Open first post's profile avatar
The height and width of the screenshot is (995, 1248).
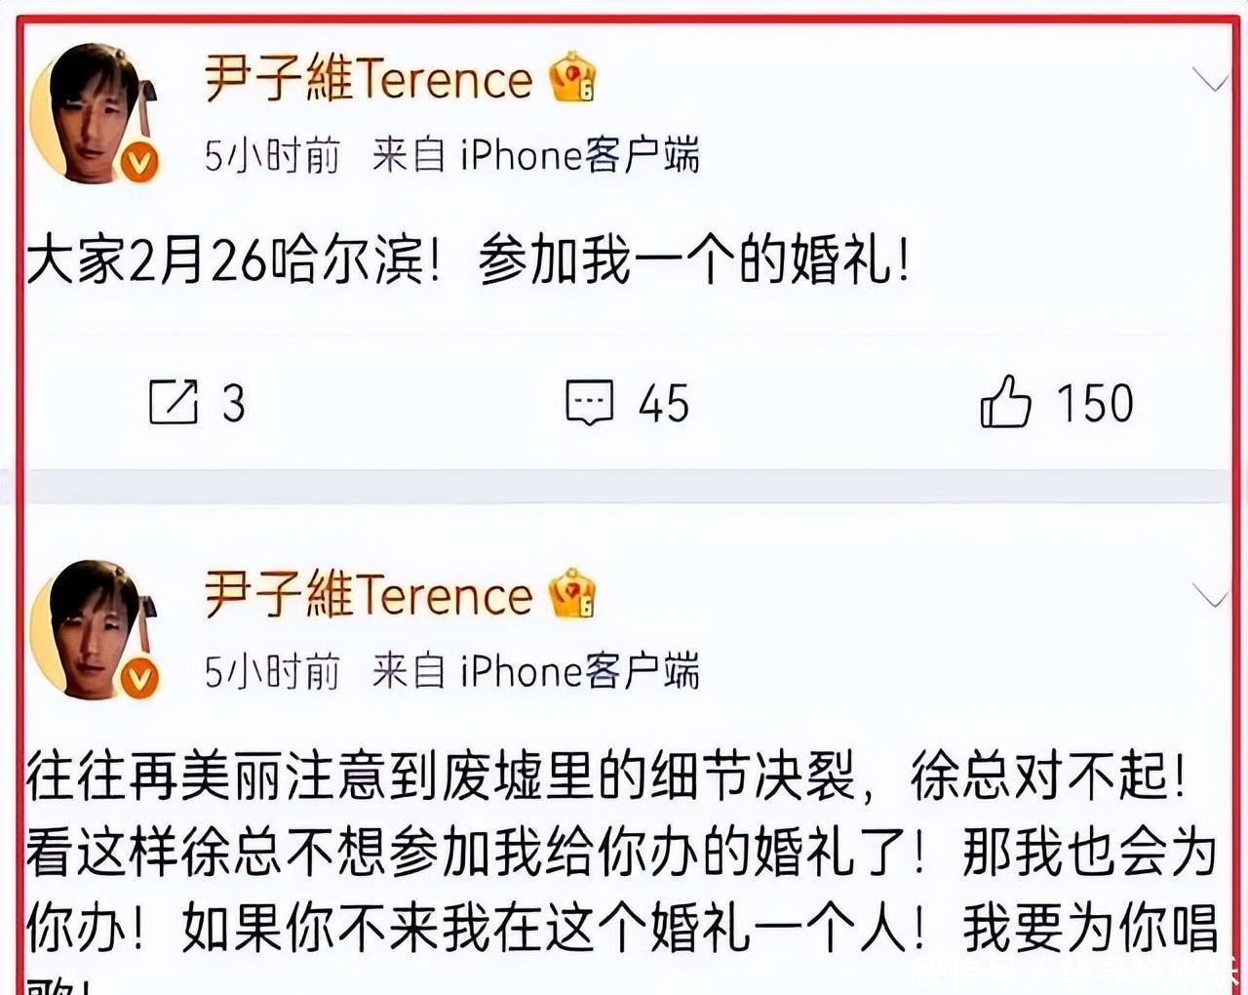coord(91,112)
